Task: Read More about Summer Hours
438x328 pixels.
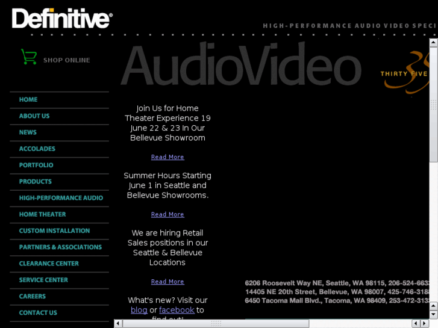Action: (x=167, y=214)
